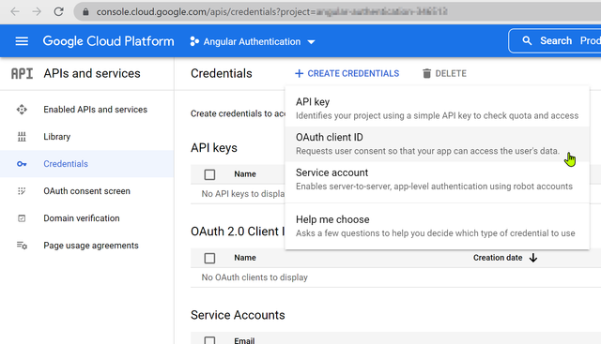Click the Credentials key icon
601x344 pixels.
tap(22, 164)
